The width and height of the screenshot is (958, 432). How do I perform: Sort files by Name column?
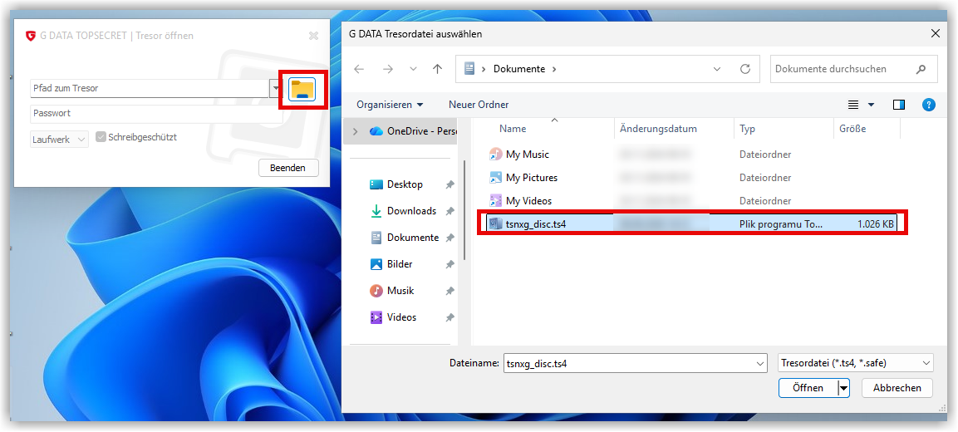click(x=513, y=129)
